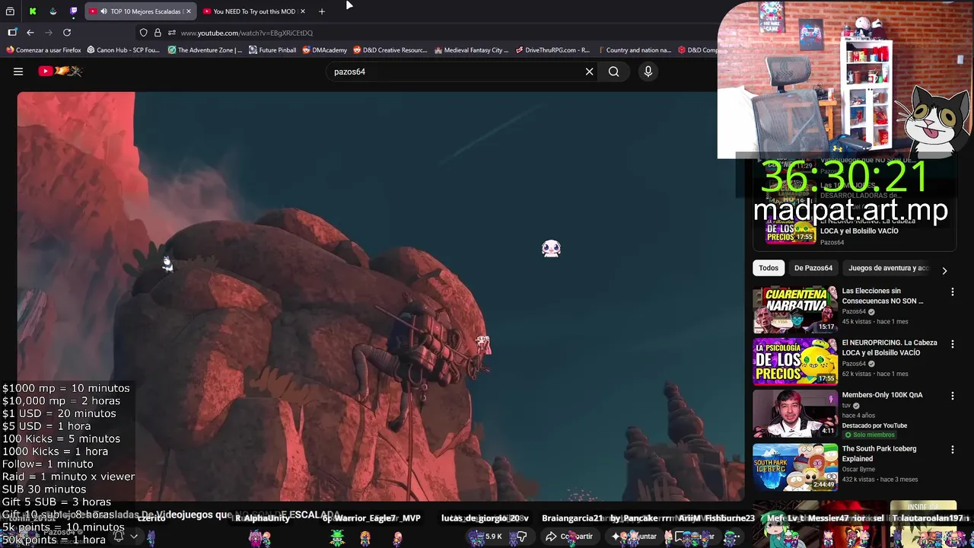Screen dimensions: 974x548
Task: Select the 'Todos' filter chip
Action: click(x=769, y=268)
